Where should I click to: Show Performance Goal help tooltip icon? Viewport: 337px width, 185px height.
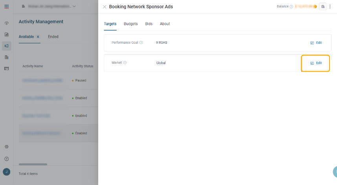pos(141,43)
